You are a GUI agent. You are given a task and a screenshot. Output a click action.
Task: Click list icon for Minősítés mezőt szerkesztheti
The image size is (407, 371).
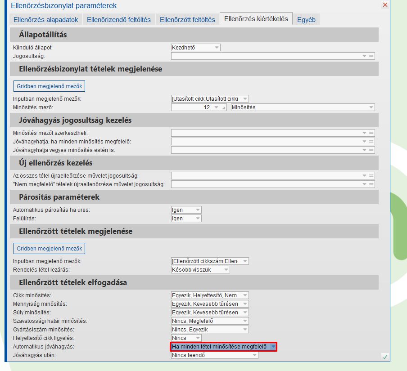(371, 133)
